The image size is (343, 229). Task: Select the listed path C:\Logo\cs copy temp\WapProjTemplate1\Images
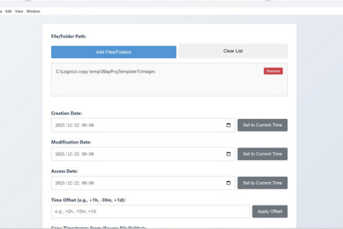click(x=106, y=72)
